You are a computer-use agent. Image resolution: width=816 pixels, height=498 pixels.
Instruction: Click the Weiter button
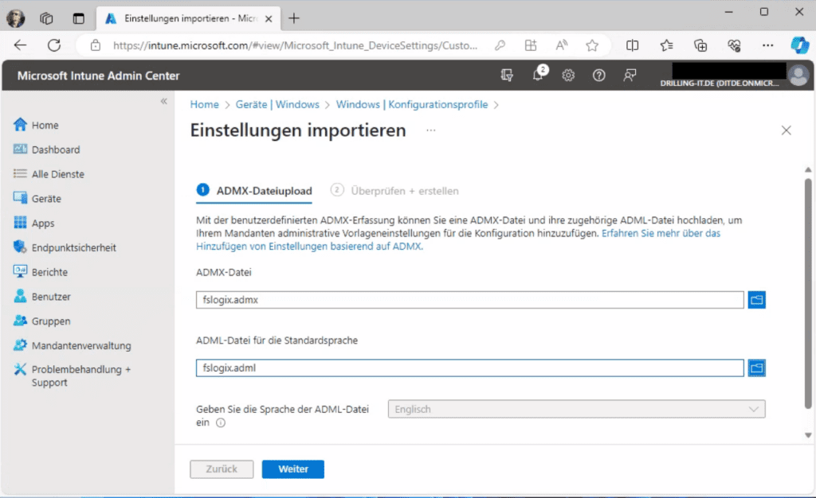(293, 469)
